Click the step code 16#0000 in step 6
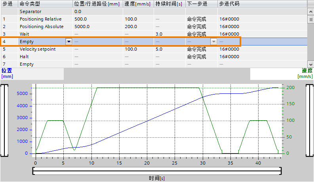The height and width of the screenshot is (182, 314). tap(229, 57)
